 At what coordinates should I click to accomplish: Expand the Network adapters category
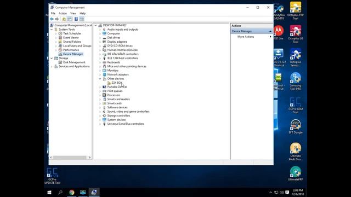click(x=100, y=74)
